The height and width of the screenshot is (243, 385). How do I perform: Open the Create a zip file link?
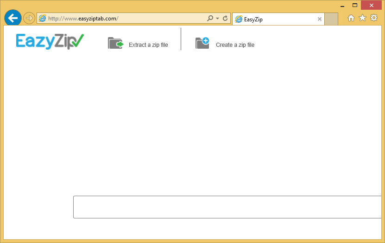[235, 45]
